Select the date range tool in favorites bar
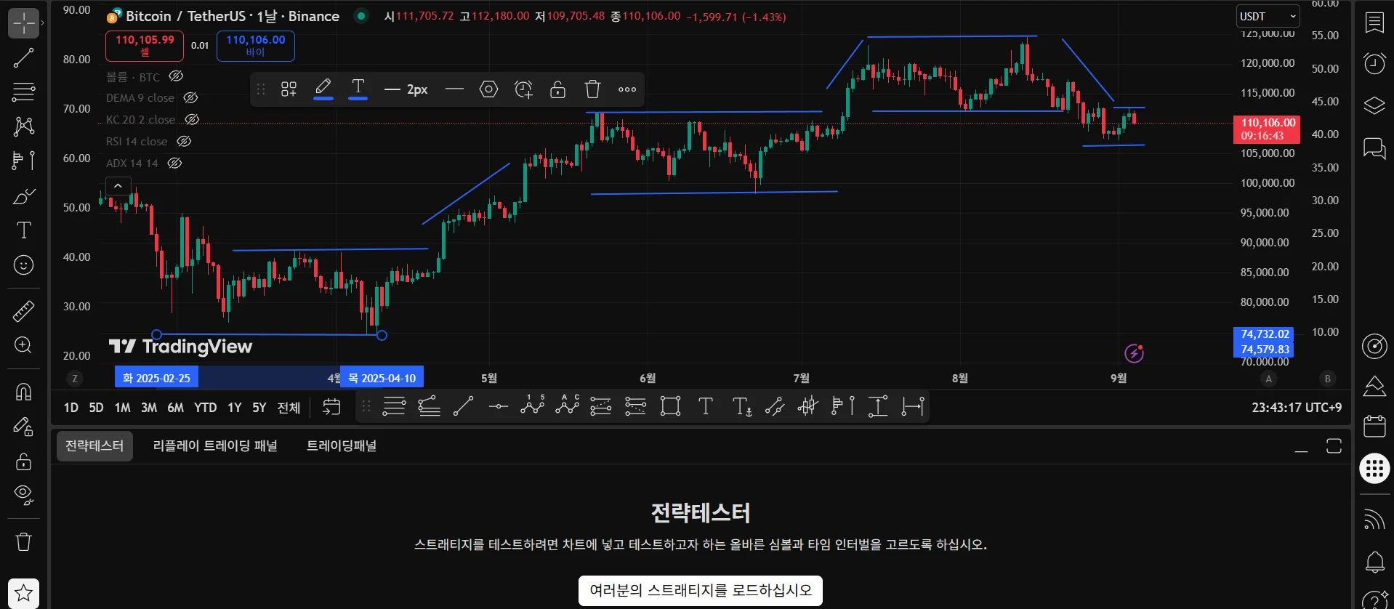 (x=913, y=407)
